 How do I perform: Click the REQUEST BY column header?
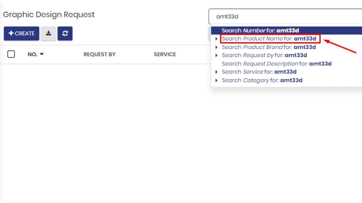pos(100,54)
